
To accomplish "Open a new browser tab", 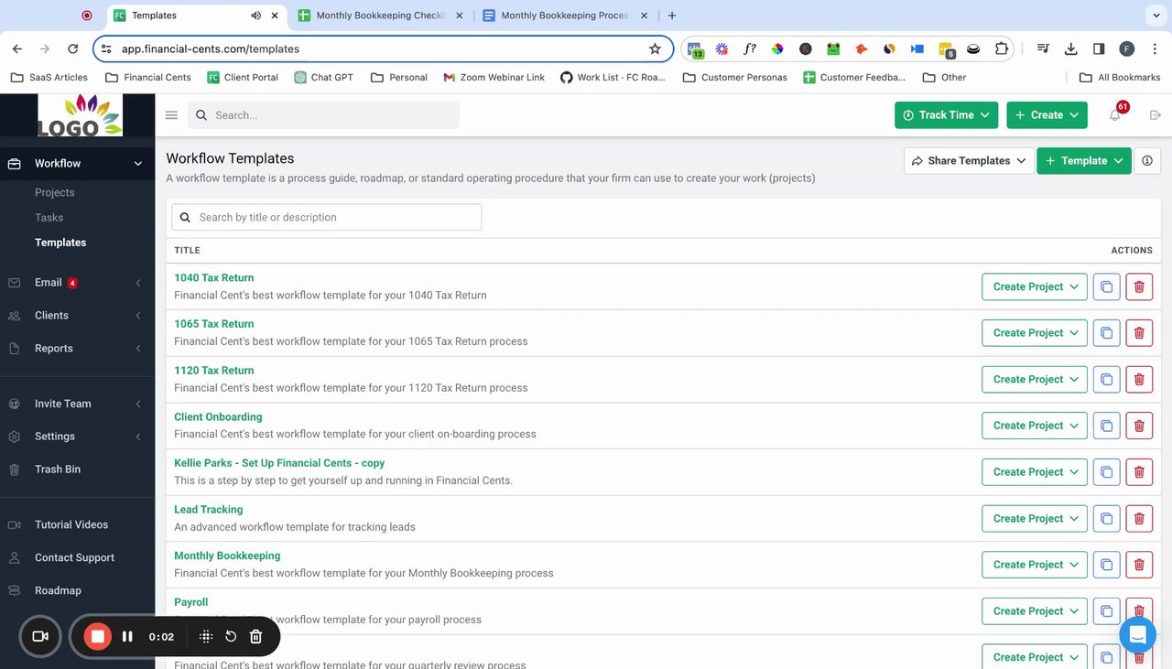I will (x=672, y=16).
